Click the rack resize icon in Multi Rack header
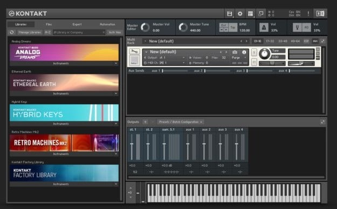Image resolution: width=337 pixels, height=209 pixels. (x=322, y=41)
